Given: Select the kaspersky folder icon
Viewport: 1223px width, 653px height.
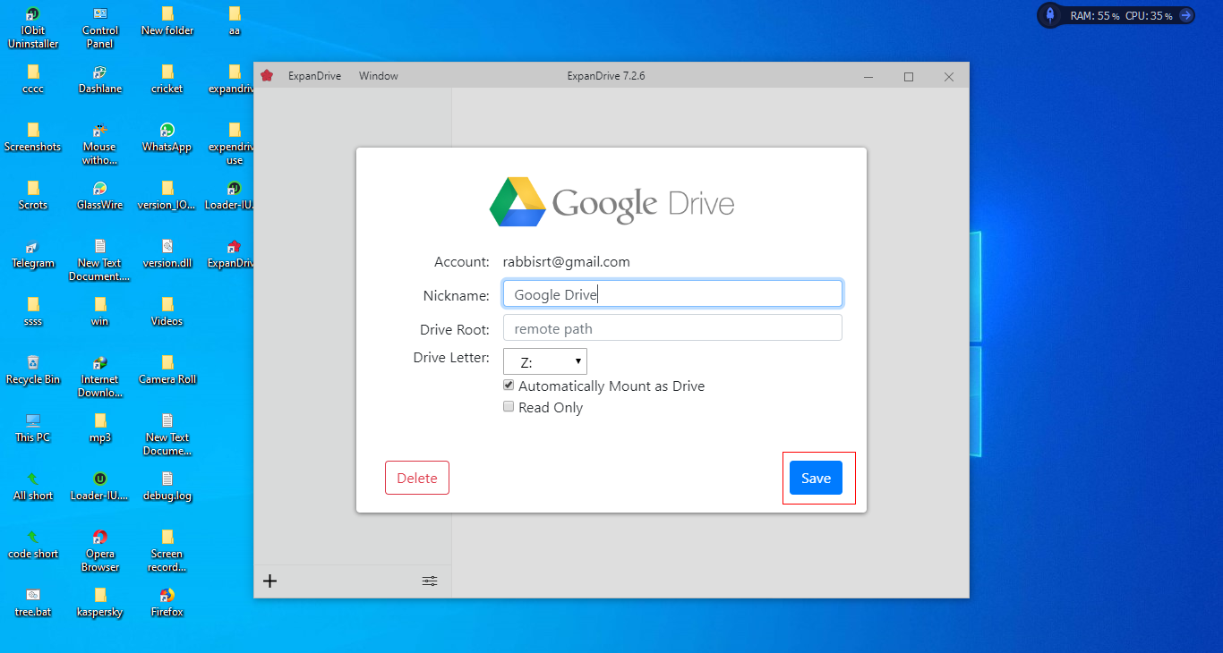Looking at the screenshot, I should [100, 596].
